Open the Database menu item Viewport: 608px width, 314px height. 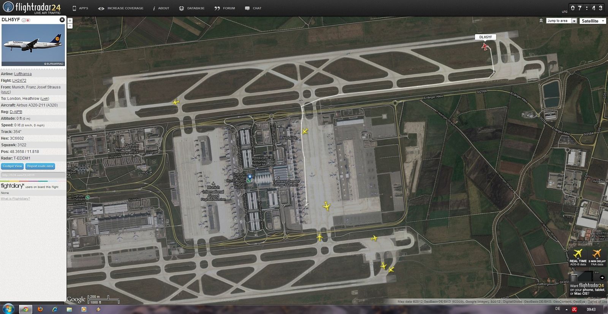(x=192, y=8)
